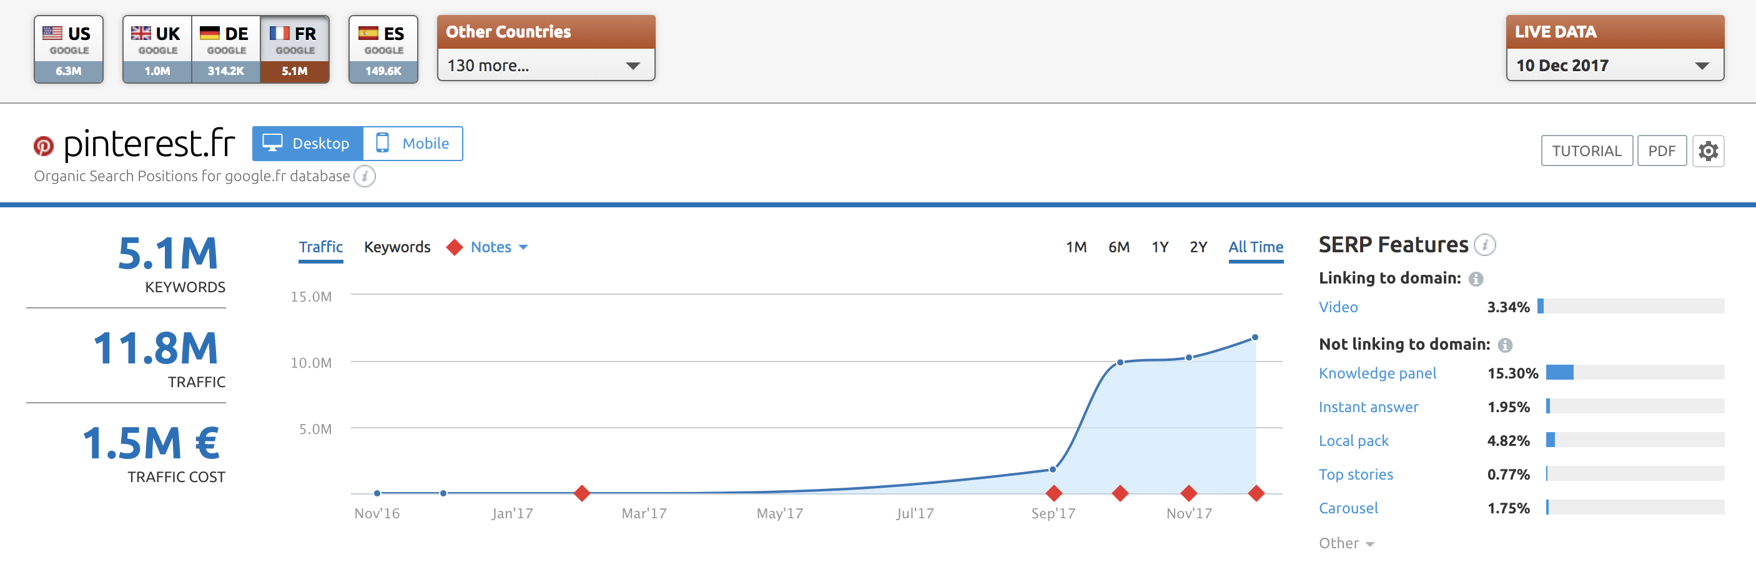Viewport: 1756px width, 572px height.
Task: Set chart range to 2Y
Action: tap(1198, 247)
